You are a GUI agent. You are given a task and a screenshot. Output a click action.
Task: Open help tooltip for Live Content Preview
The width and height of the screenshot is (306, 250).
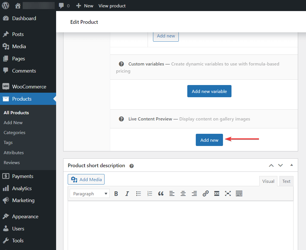click(121, 119)
